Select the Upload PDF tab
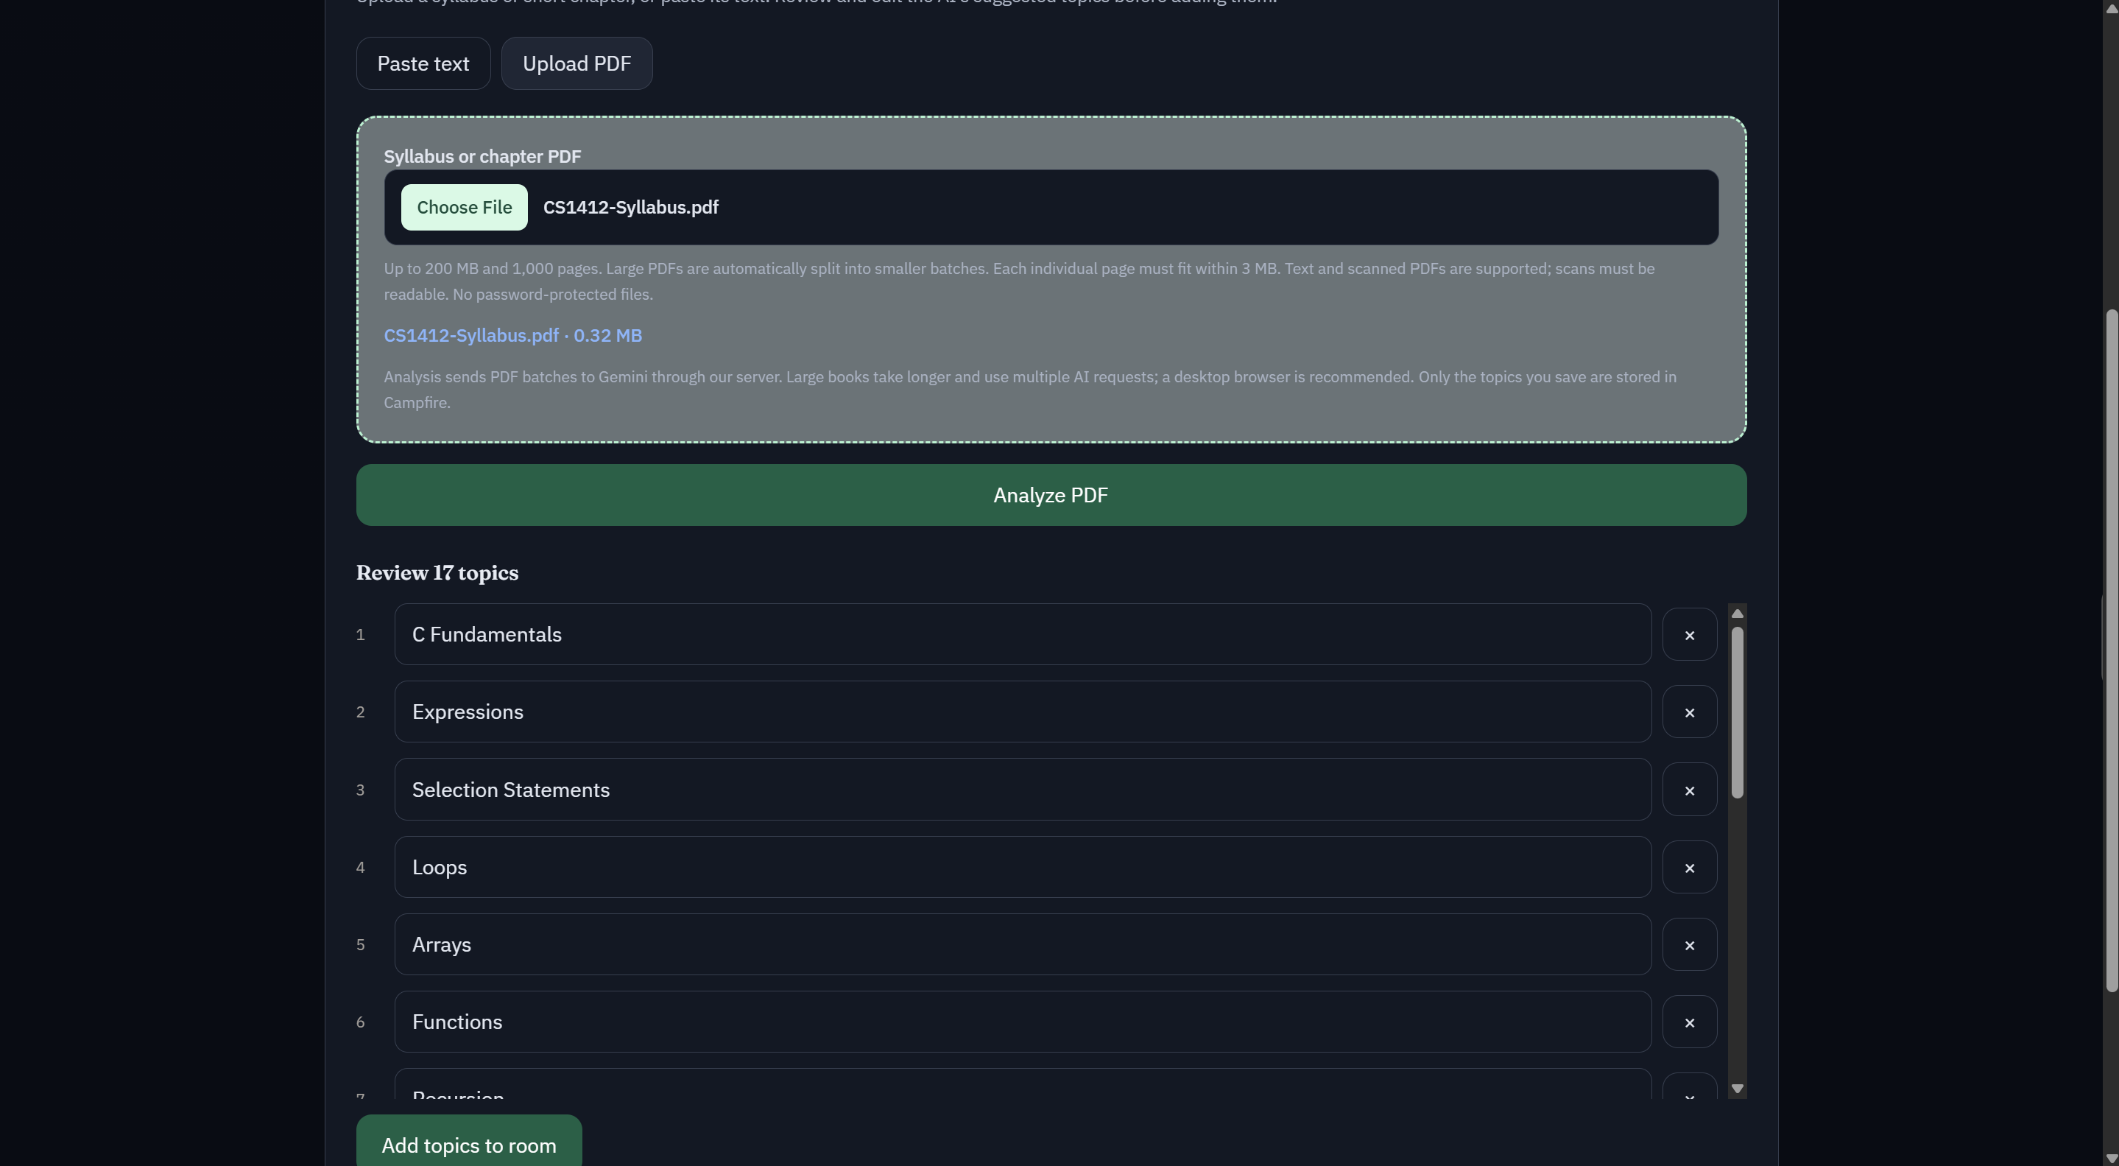 click(577, 63)
